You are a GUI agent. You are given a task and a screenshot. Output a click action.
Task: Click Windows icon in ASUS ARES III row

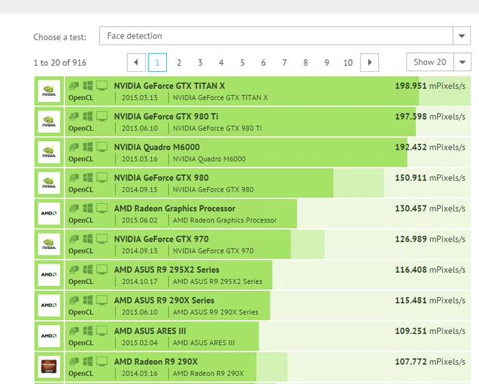[88, 331]
